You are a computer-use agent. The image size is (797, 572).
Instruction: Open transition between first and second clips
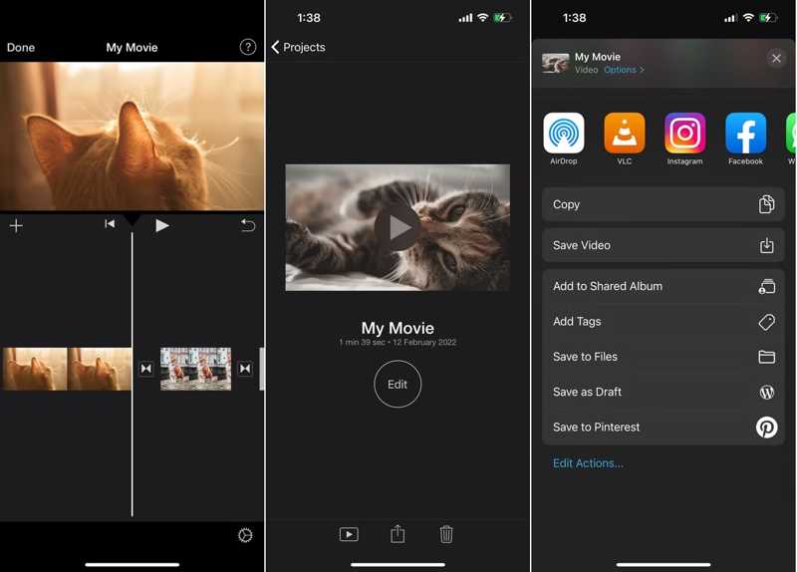tap(146, 369)
